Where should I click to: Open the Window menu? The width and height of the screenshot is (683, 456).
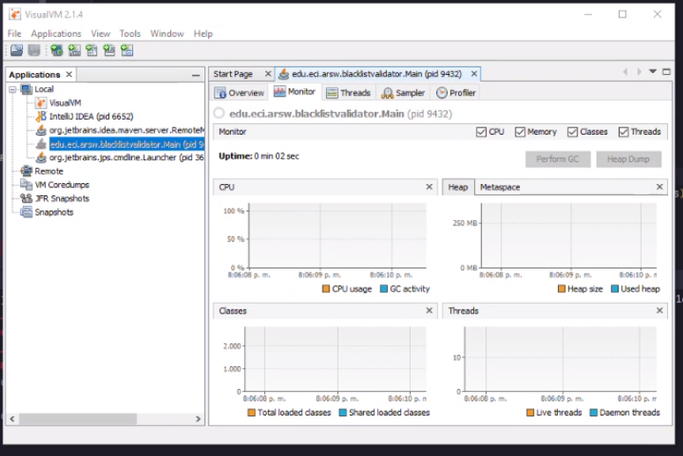(167, 33)
